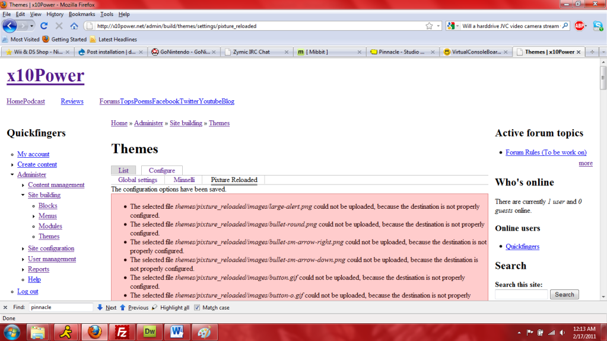Go to Firefox Home page icon

tap(74, 26)
